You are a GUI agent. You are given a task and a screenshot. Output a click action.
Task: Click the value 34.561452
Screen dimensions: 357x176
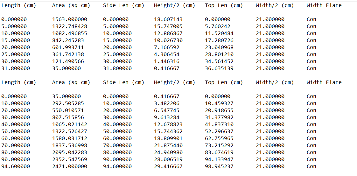[219, 61]
